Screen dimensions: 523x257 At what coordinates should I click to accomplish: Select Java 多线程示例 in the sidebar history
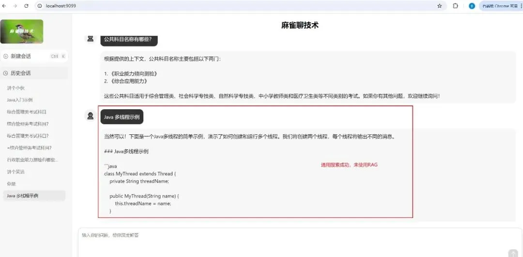click(34, 196)
